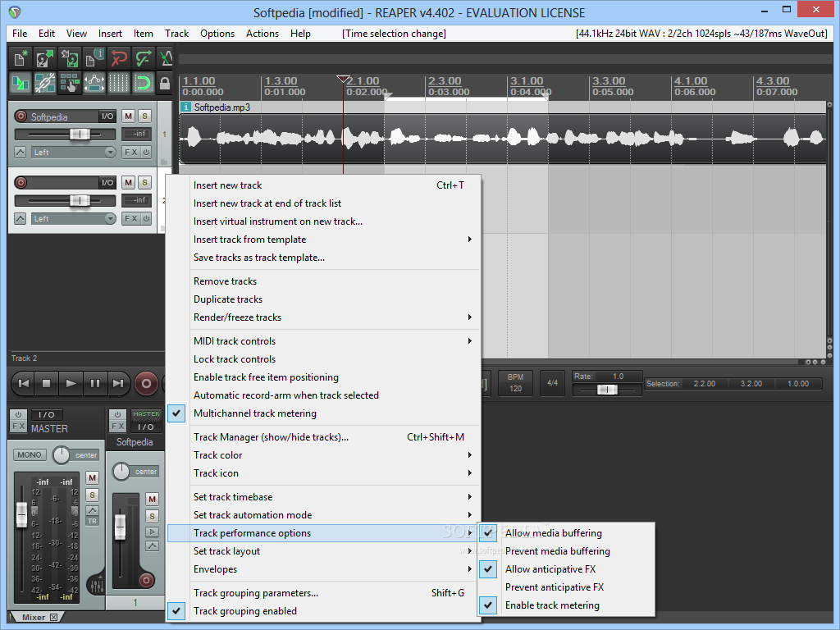Open the Options menu
840x630 pixels.
(217, 33)
